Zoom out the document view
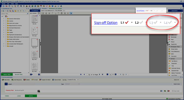 click(x=107, y=74)
